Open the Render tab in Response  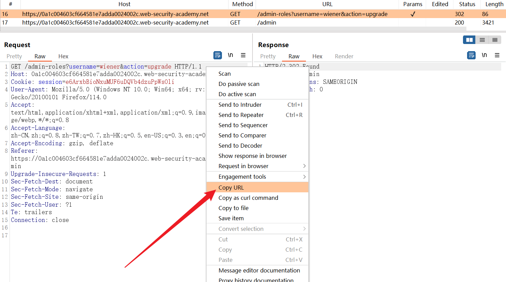(x=344, y=56)
